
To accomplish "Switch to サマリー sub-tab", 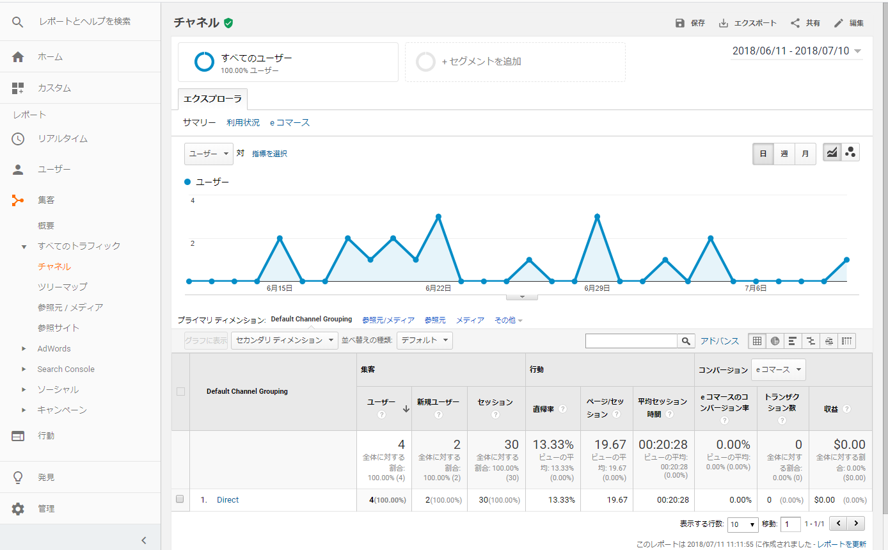I will 200,123.
